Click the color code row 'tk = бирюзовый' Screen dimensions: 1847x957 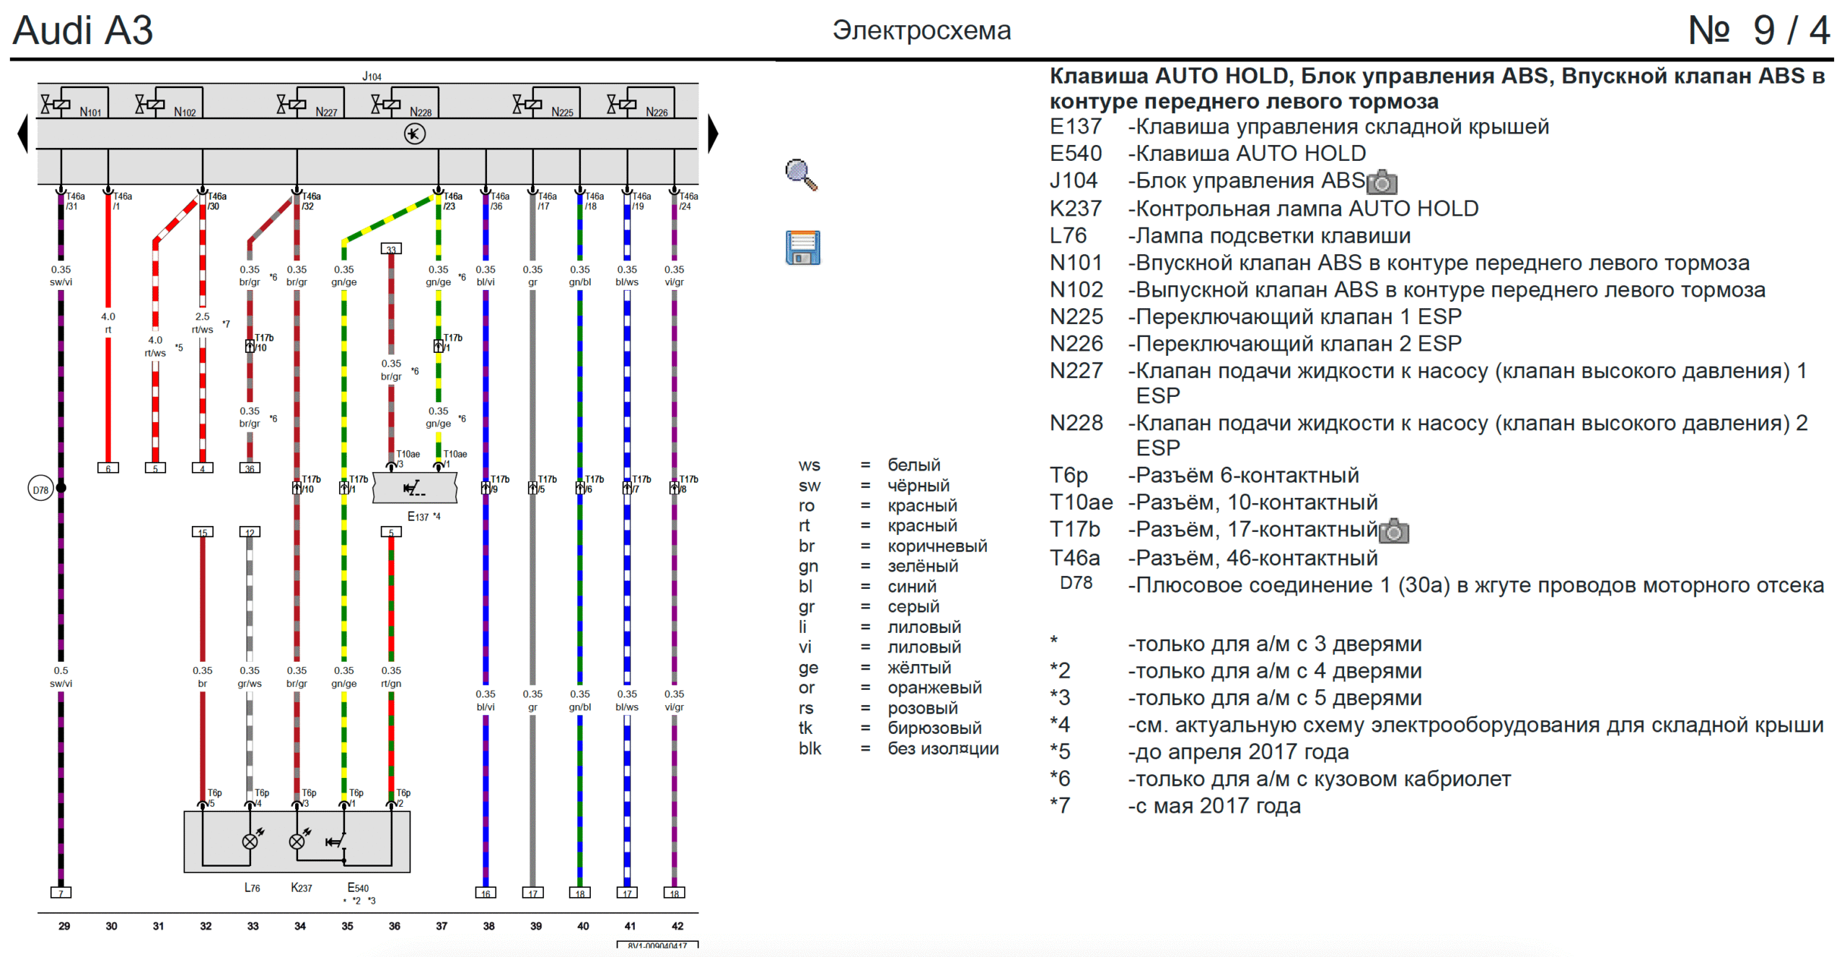pyautogui.click(x=890, y=728)
